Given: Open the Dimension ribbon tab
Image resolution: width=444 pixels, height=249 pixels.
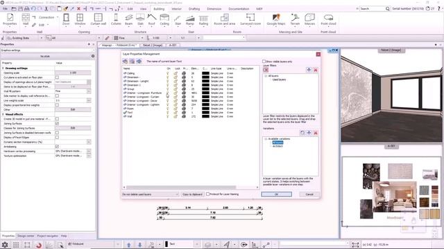Looking at the screenshot, I should coord(214,9).
